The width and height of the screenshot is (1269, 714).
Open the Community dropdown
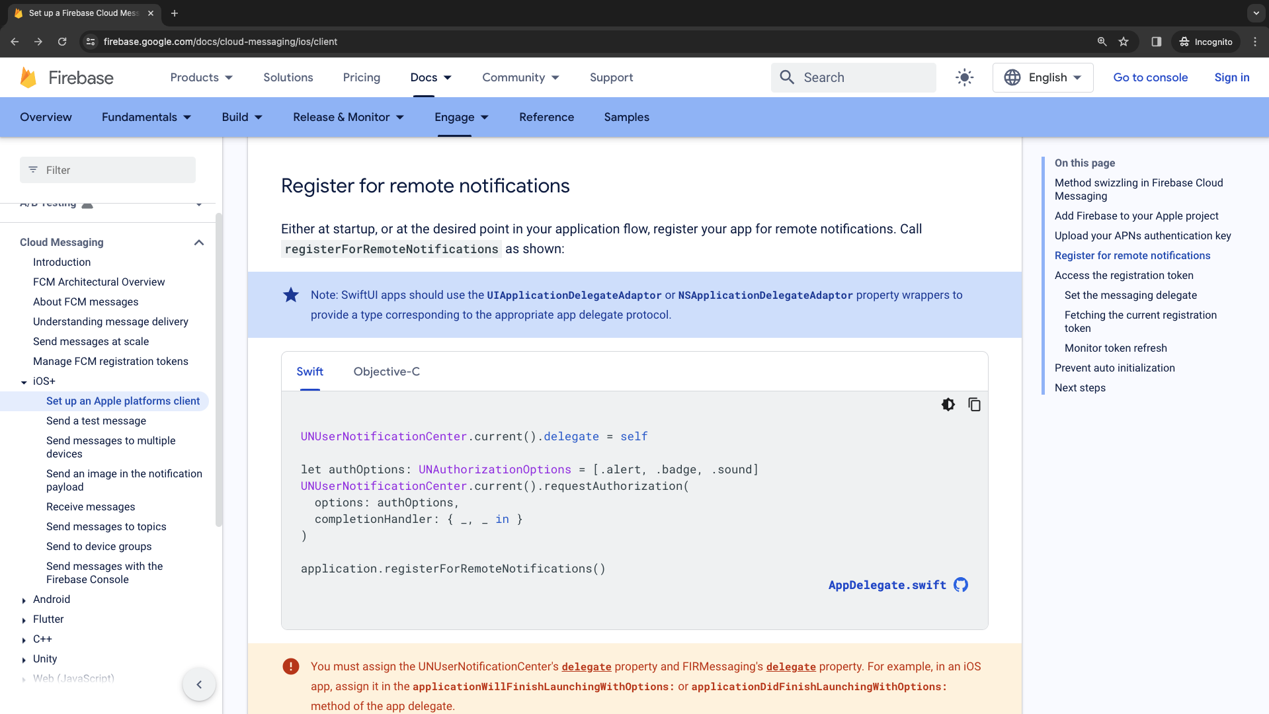click(521, 77)
